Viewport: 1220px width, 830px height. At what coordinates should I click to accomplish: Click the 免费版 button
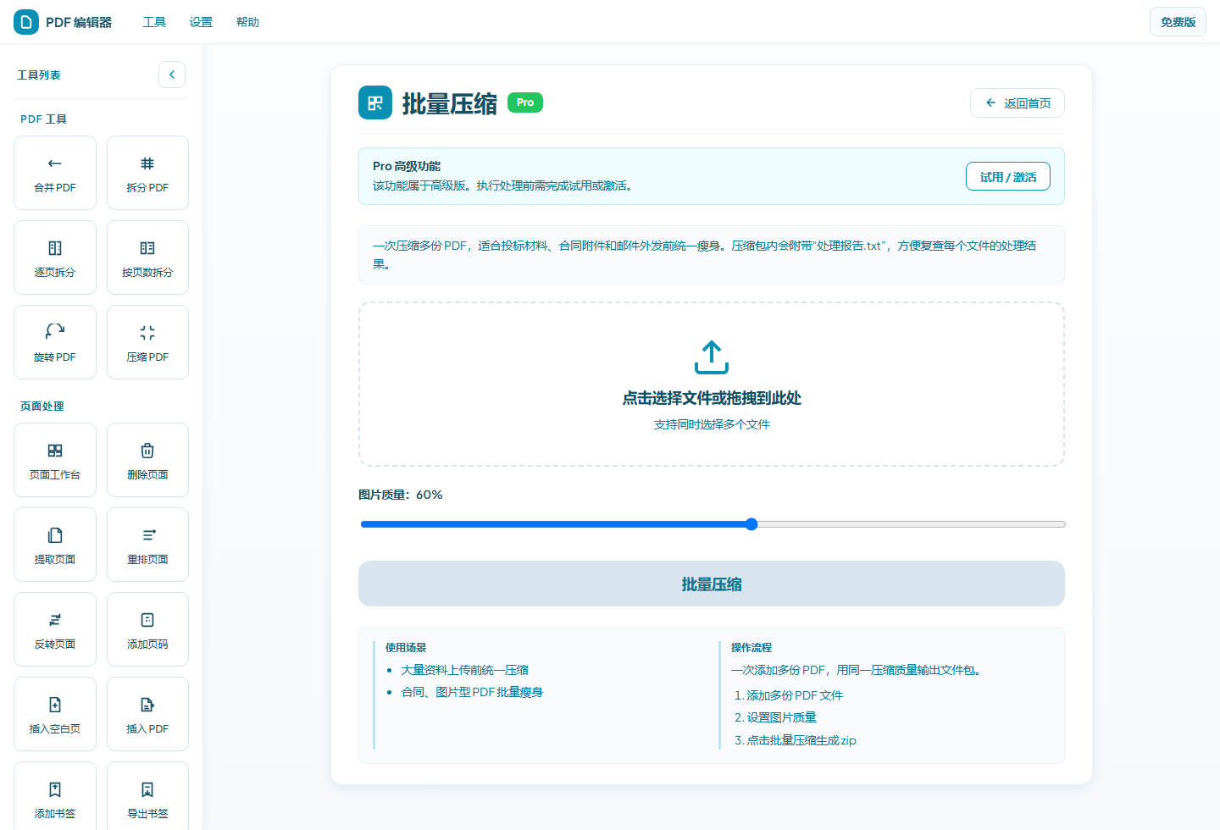(x=1178, y=22)
